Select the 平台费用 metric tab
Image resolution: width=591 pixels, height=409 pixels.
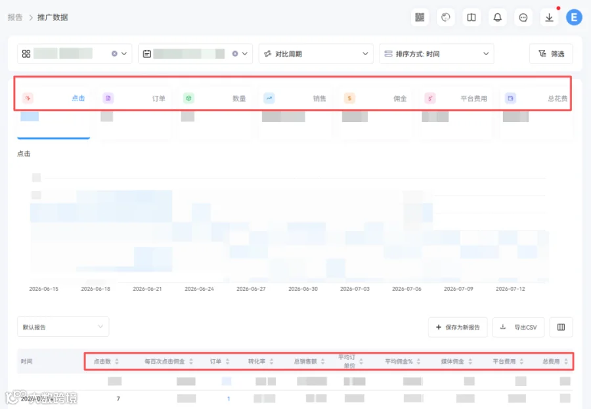[x=456, y=112]
